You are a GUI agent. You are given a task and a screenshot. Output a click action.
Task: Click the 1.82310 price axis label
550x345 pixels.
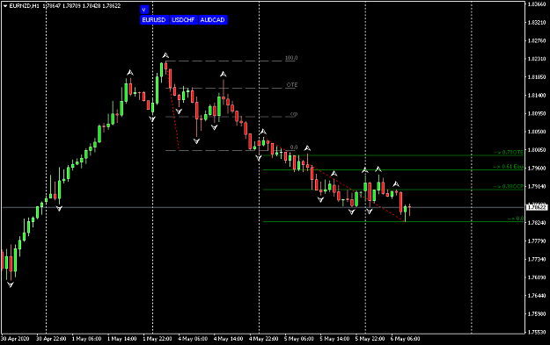pos(537,59)
